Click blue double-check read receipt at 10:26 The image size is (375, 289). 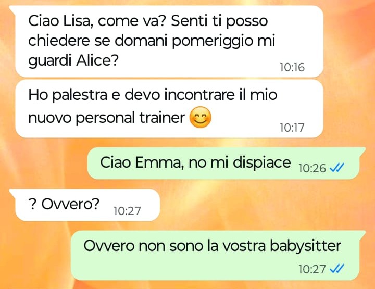[337, 168]
